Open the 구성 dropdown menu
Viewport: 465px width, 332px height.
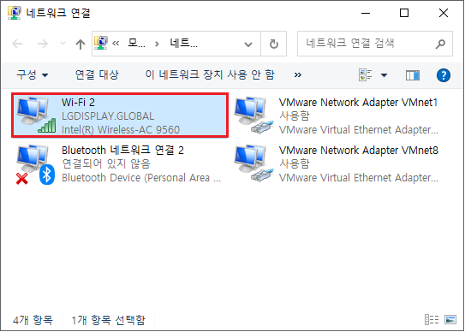click(32, 74)
